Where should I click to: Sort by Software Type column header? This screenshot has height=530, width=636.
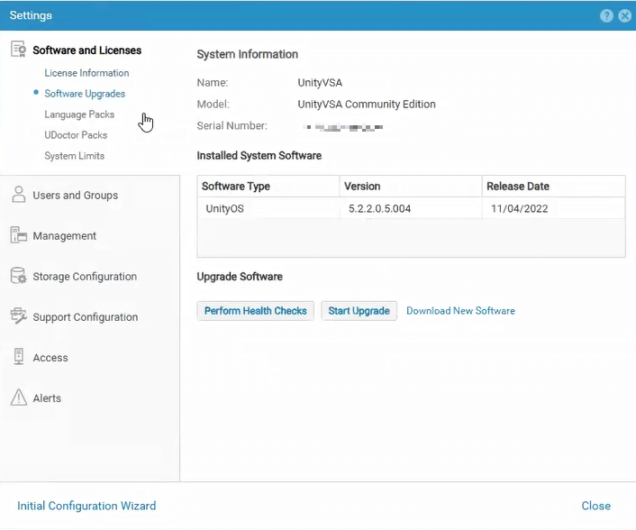[x=268, y=187]
